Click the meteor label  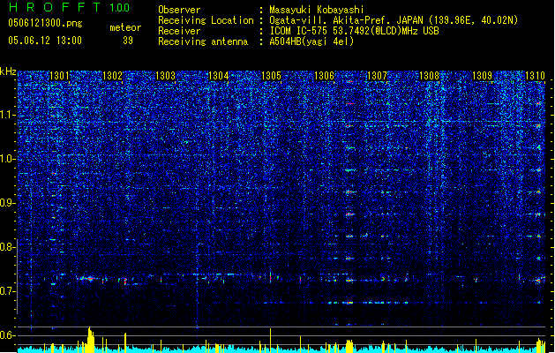(x=125, y=27)
